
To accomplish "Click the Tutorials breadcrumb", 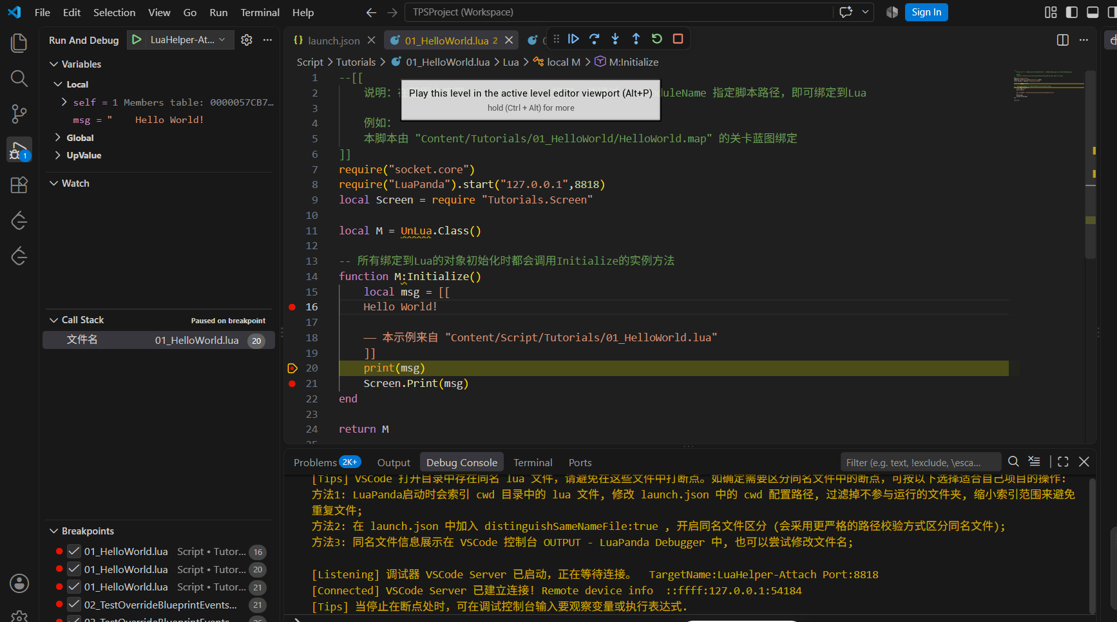I will [356, 62].
